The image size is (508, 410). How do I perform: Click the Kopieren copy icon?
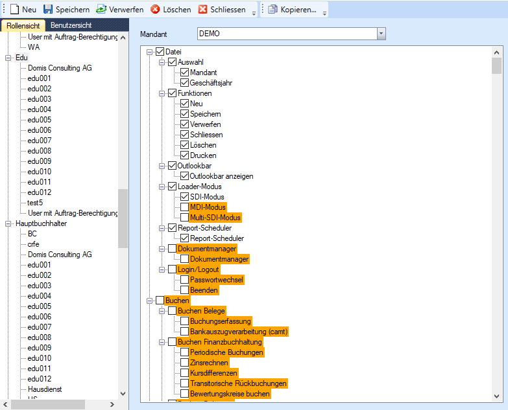point(272,10)
